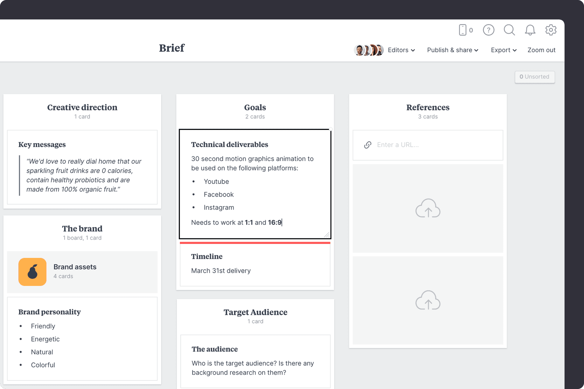Open the Brand assets board card
Image resolution: width=584 pixels, height=389 pixels.
tap(82, 272)
